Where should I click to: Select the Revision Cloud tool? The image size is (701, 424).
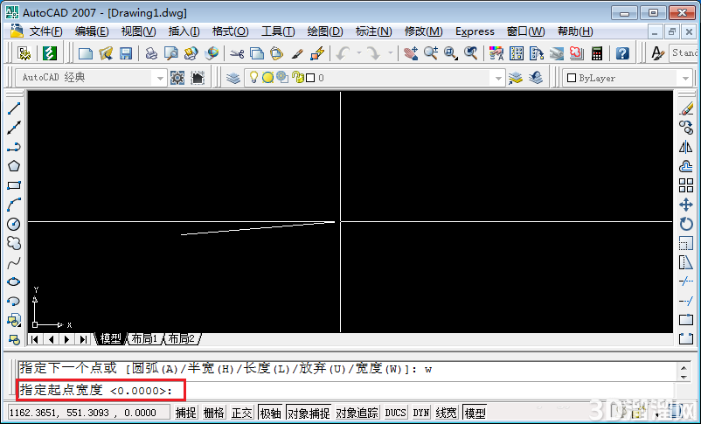(x=14, y=243)
